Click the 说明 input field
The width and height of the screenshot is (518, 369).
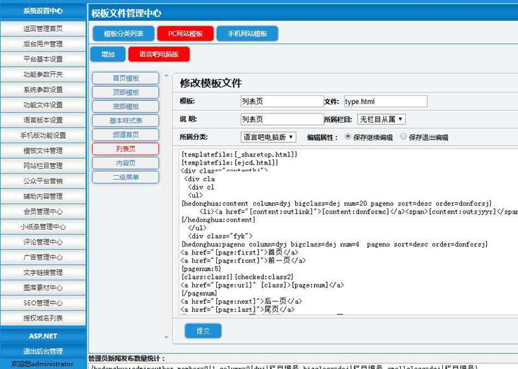pos(281,119)
